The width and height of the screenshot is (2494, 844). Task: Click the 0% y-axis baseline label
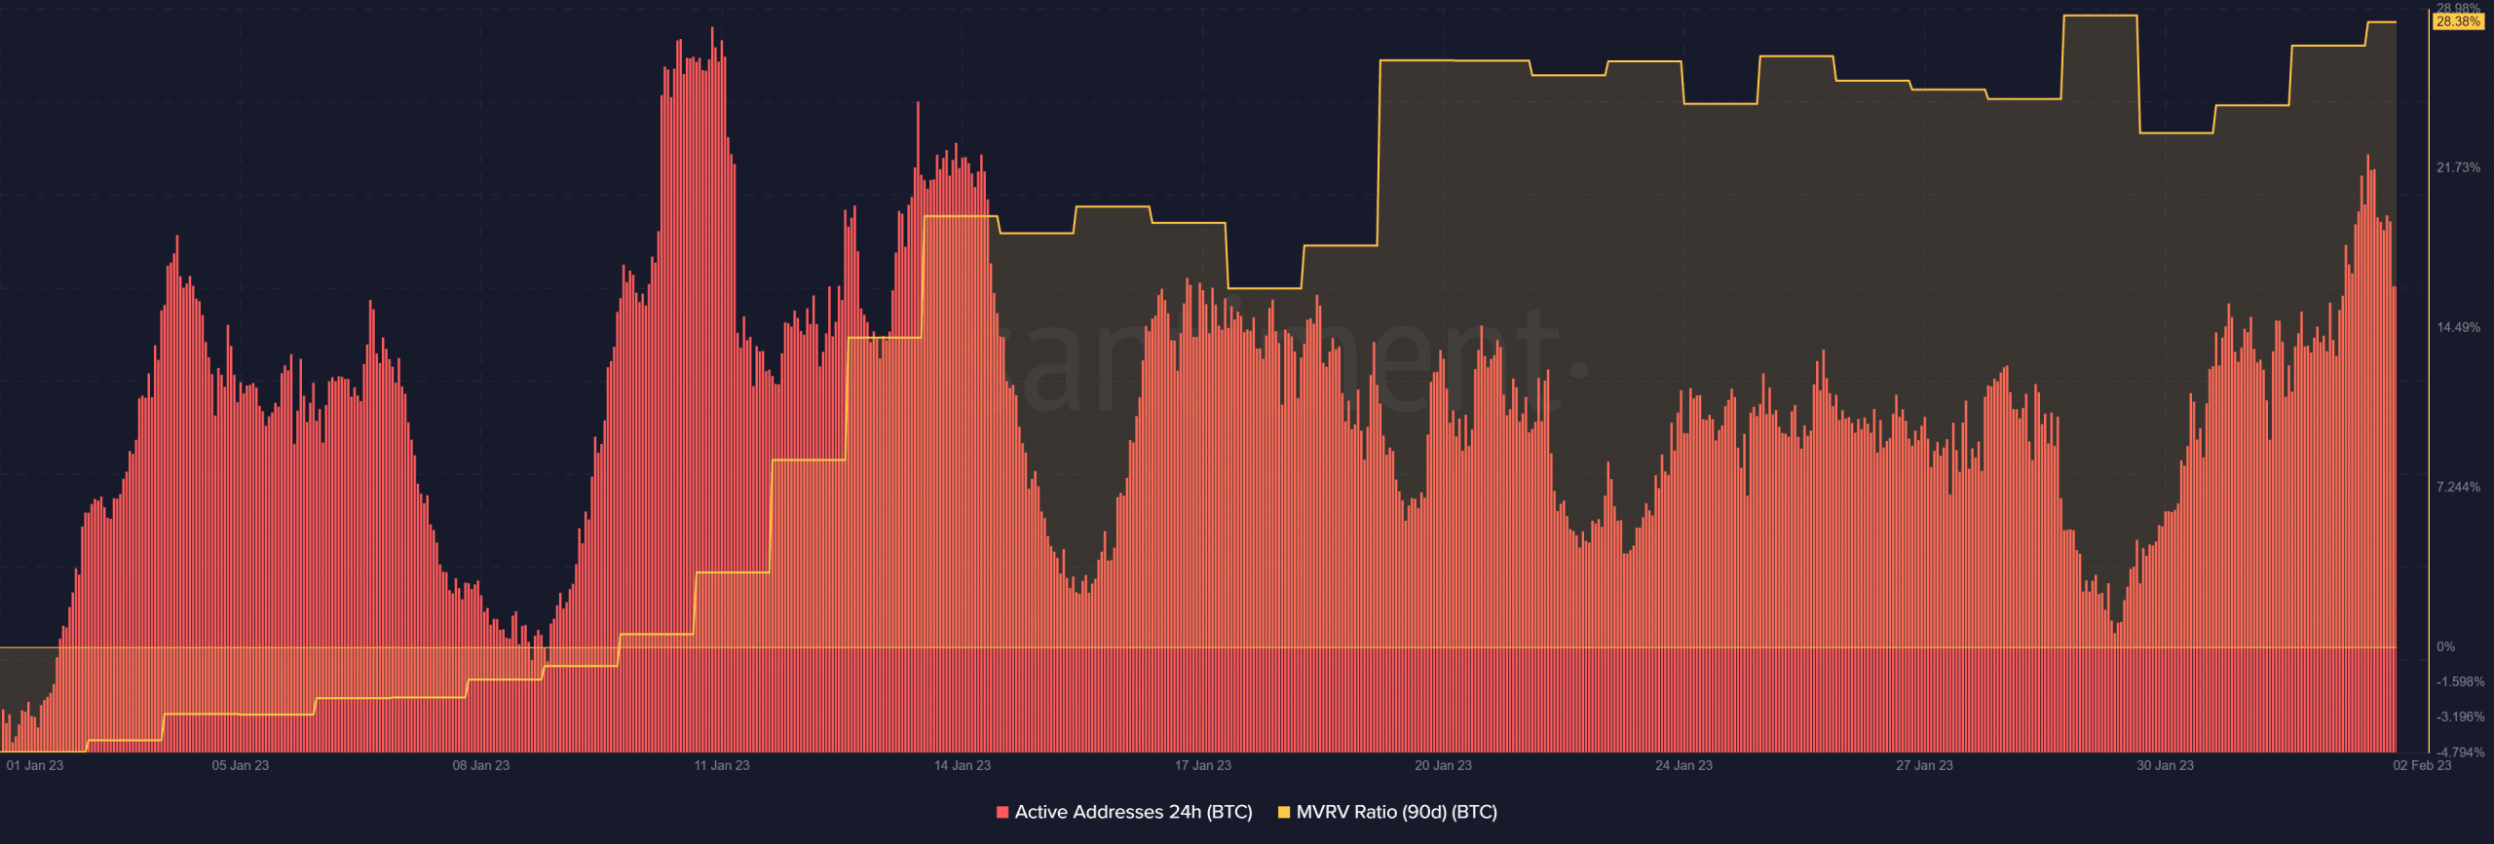tap(2446, 646)
